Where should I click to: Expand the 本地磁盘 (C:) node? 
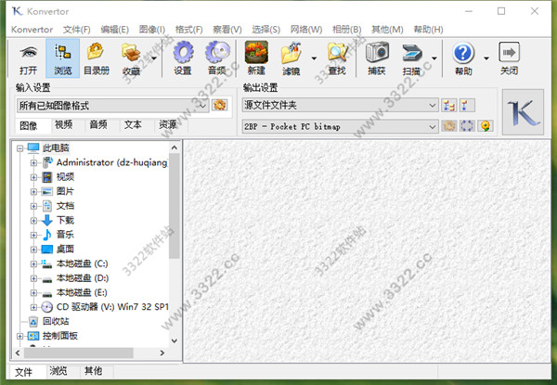(x=33, y=264)
